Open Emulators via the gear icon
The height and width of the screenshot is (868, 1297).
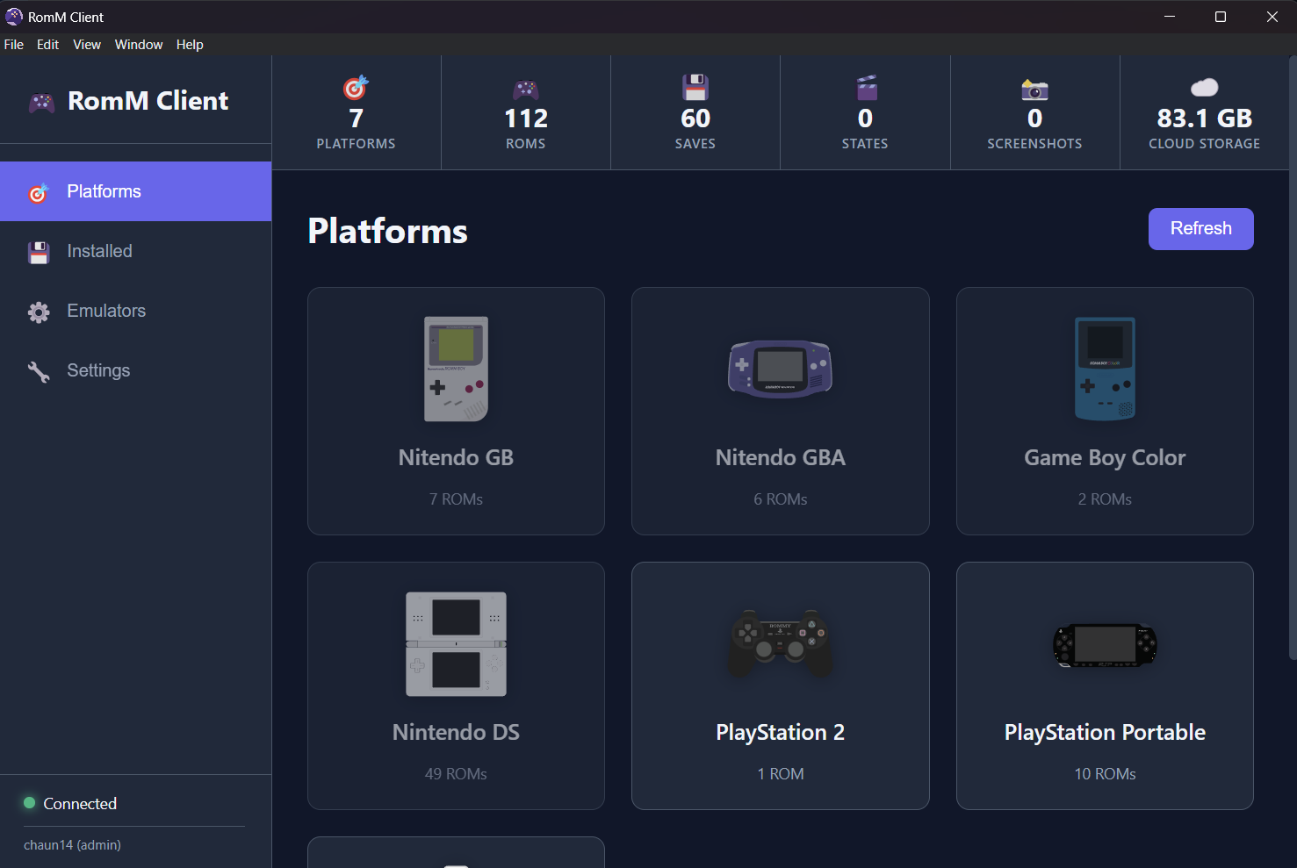point(39,311)
